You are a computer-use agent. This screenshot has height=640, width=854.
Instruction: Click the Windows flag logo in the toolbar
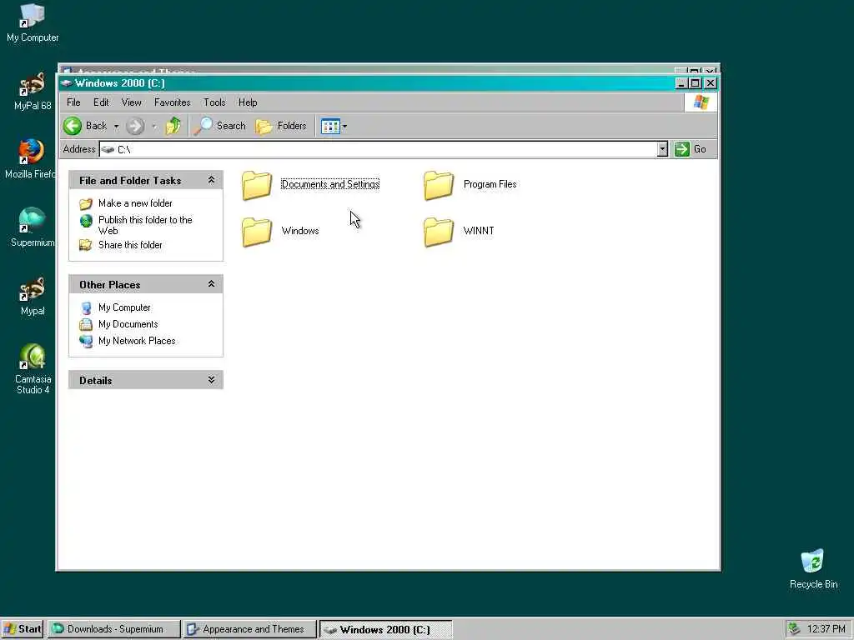click(x=701, y=102)
